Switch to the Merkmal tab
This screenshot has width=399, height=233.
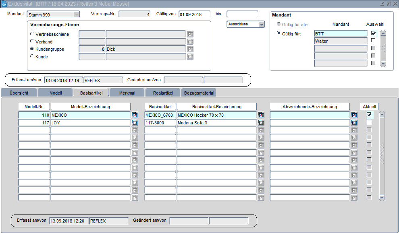(x=127, y=93)
